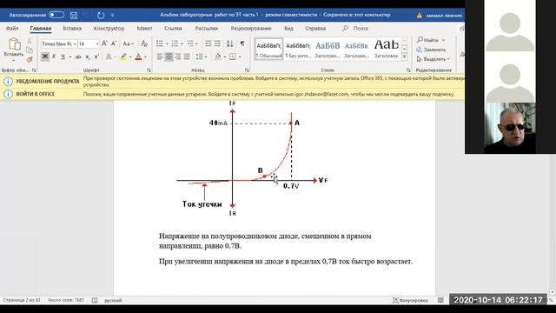Open the Макет tab
The image size is (556, 313).
144,29
